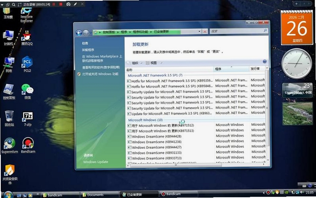Select Windows DreamScene (KB933713)

click(x=154, y=158)
